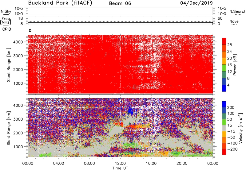The width and height of the screenshot is (246, 170).
Task: Select 'Slant Range [km]' label of power panel
Action: tap(9, 65)
